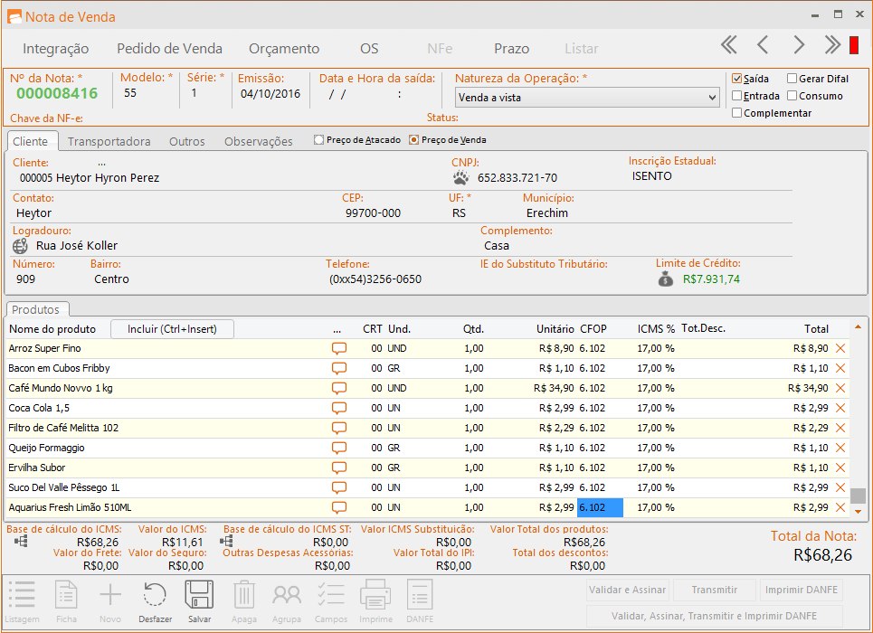Switch to the Transportadora tab
873x633 pixels.
click(x=109, y=141)
